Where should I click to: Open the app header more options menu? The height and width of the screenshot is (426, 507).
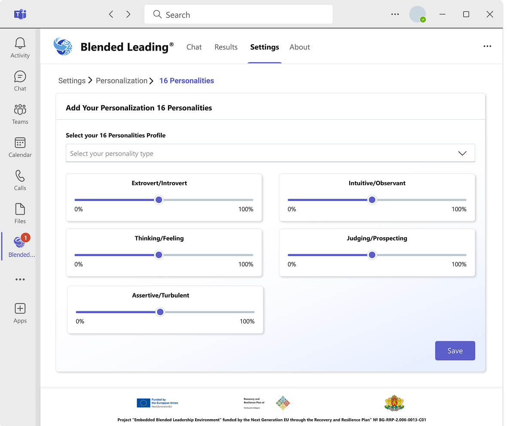click(487, 46)
